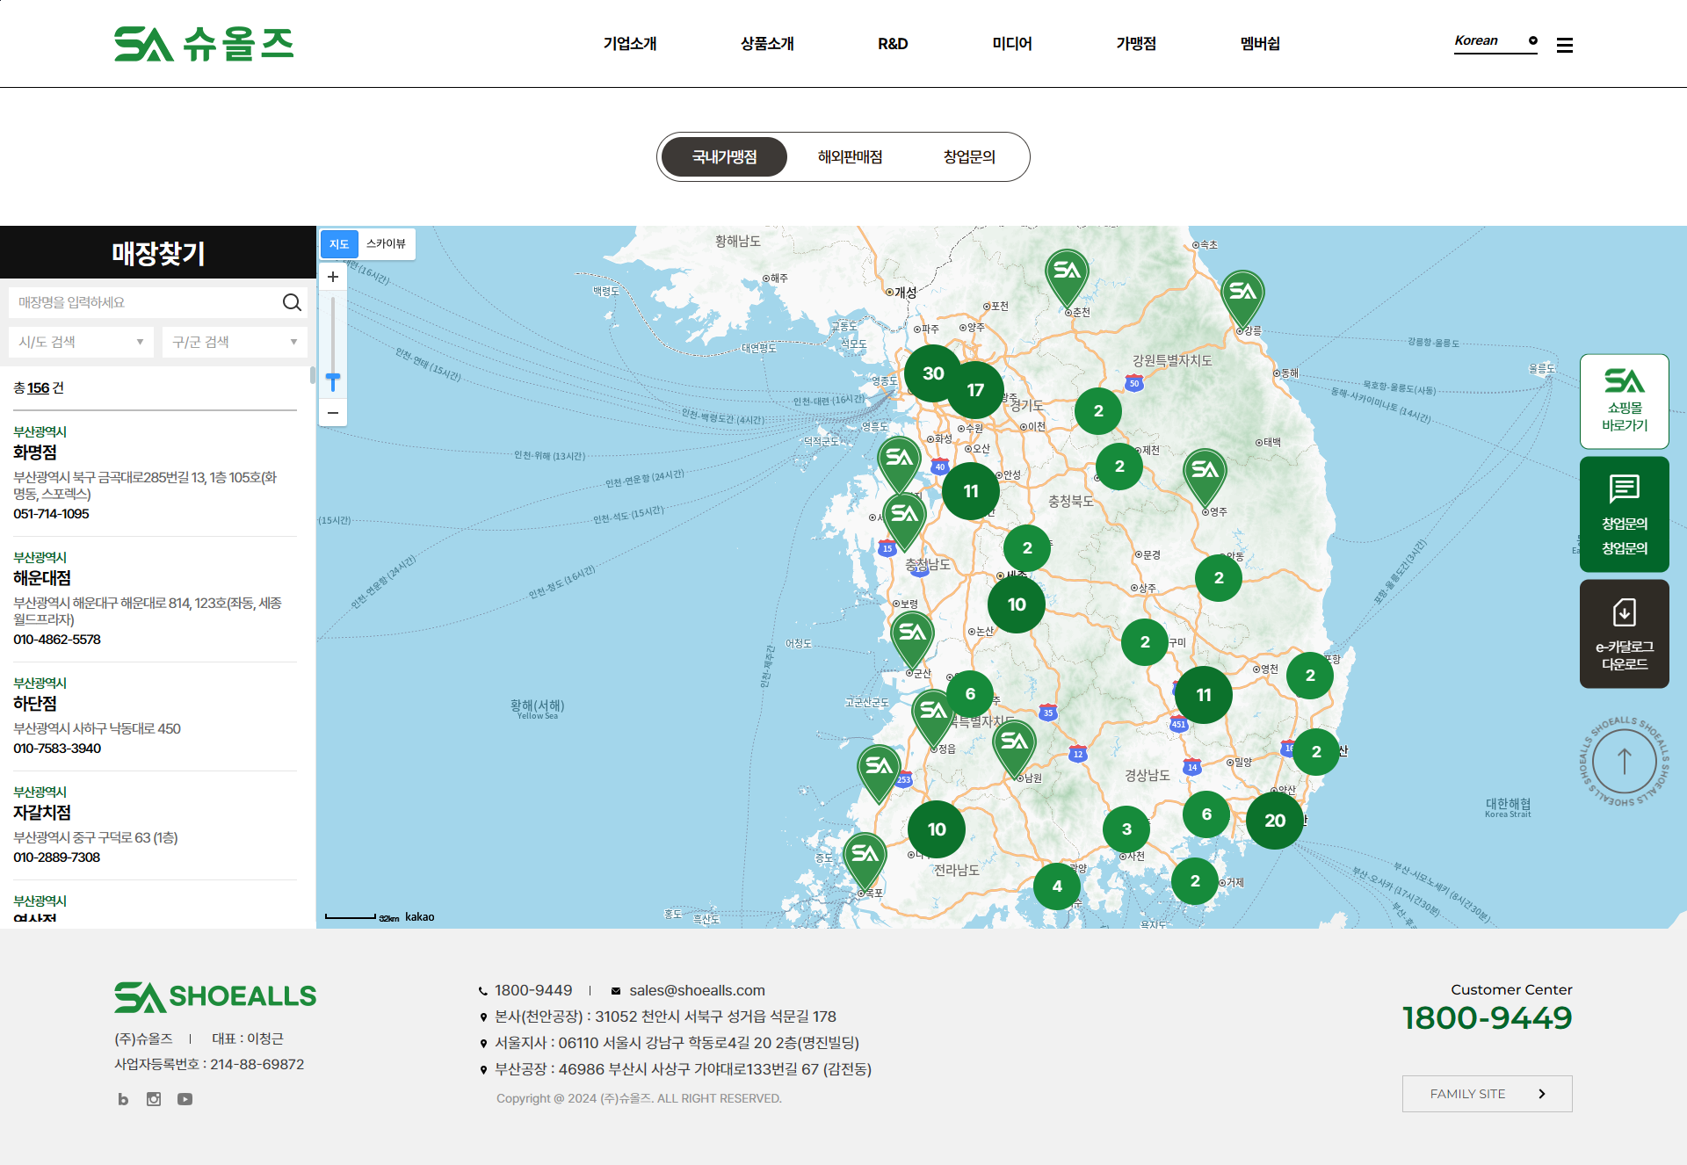Download the e-카달로그 catalog
The image size is (1687, 1165).
pyautogui.click(x=1625, y=633)
